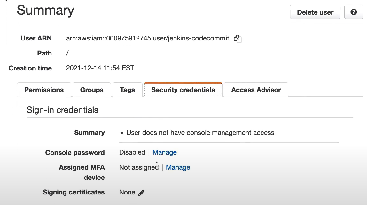The height and width of the screenshot is (205, 367).
Task: Open the Groups tab
Action: [92, 90]
